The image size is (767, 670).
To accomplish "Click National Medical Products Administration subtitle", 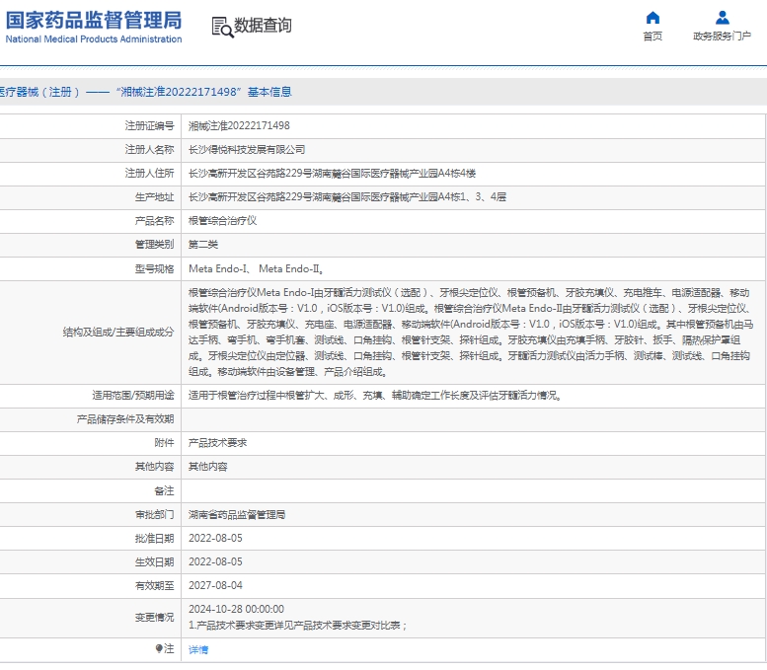I will [94, 39].
